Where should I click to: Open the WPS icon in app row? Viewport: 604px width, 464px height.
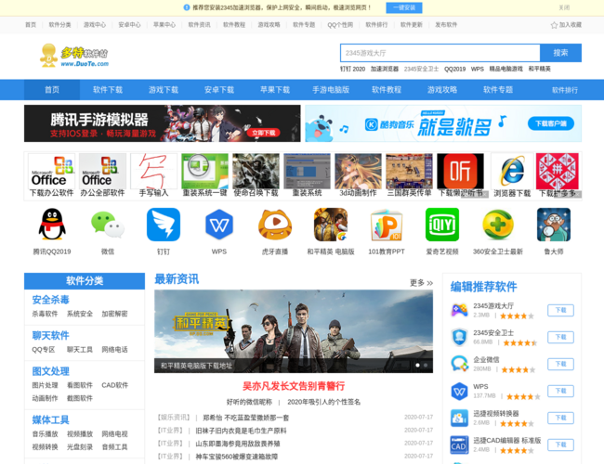(219, 225)
